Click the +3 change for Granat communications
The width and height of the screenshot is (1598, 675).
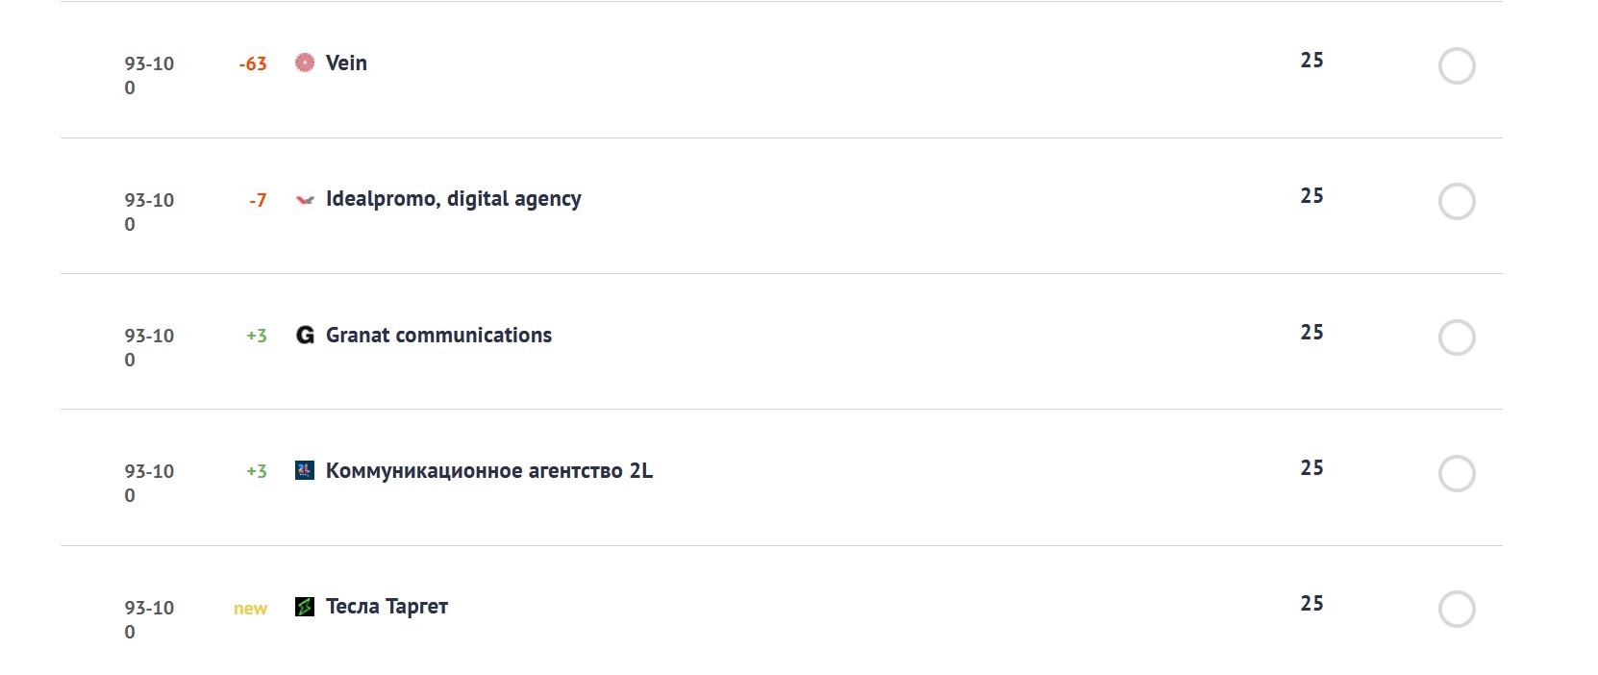tap(257, 336)
